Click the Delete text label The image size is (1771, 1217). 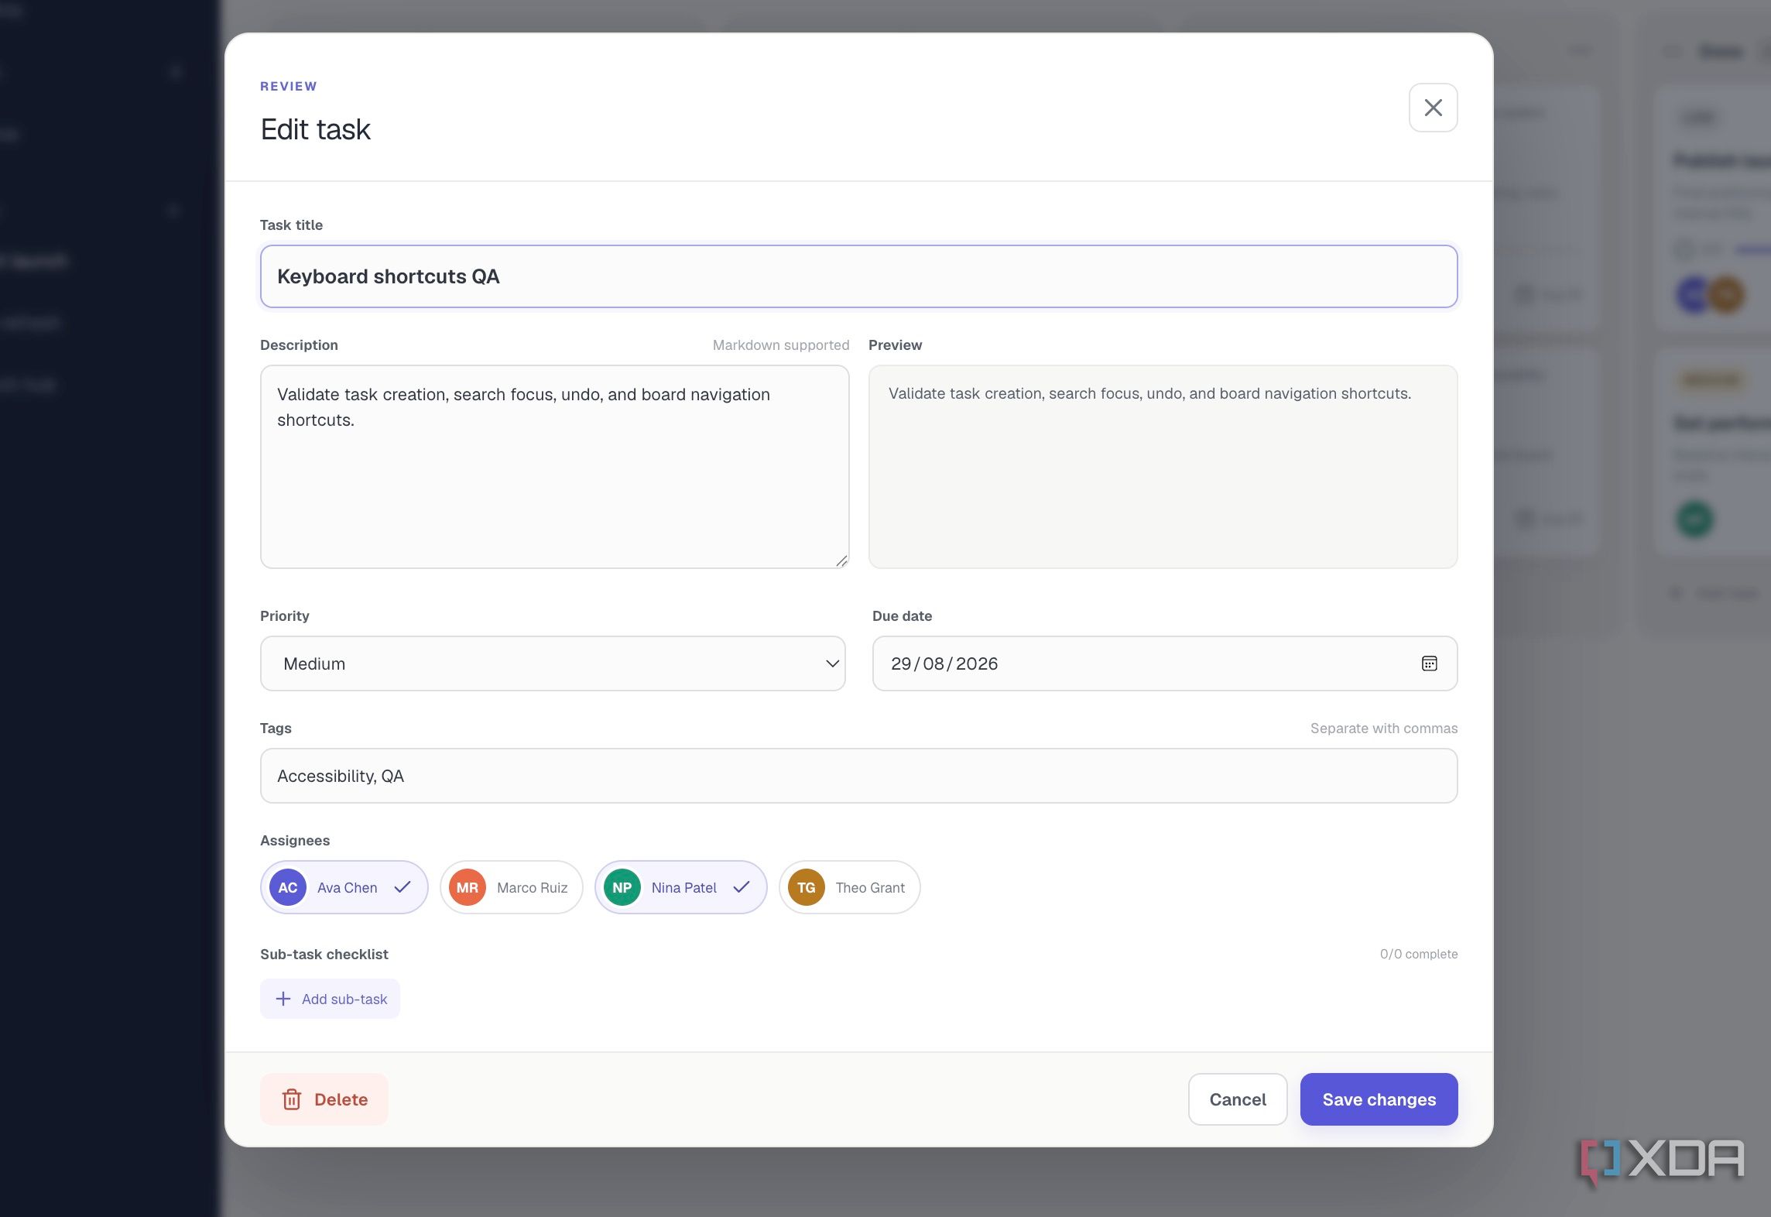pos(341,1099)
